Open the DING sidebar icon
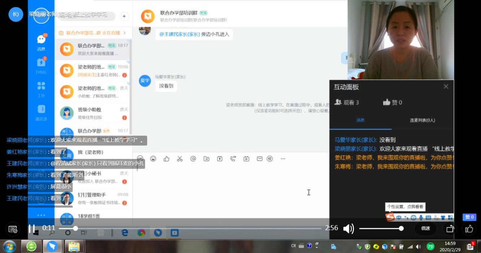Screen dimensions: 481x253 click(41, 66)
